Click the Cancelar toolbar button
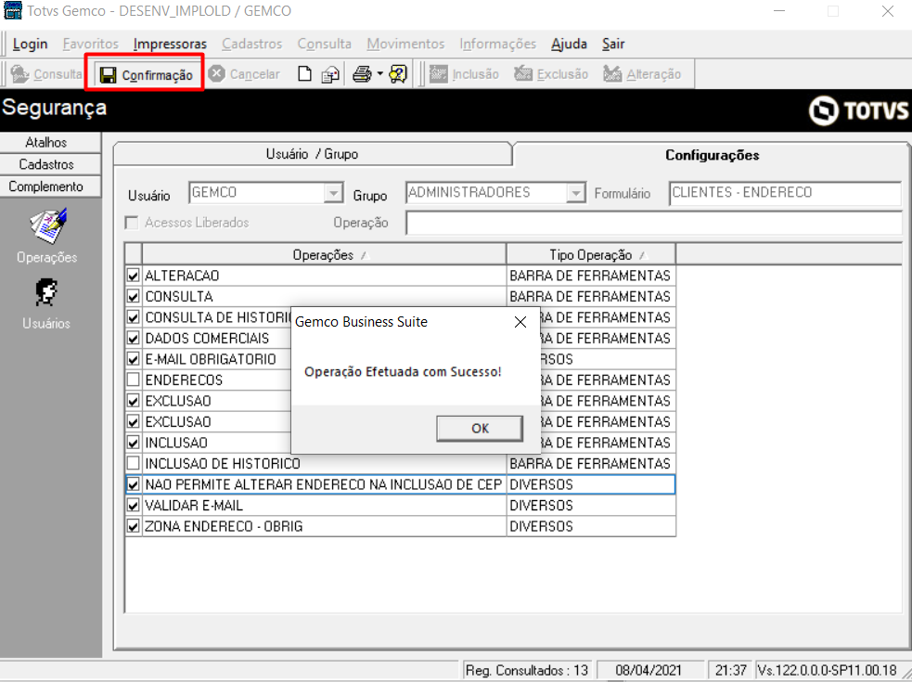 click(244, 74)
